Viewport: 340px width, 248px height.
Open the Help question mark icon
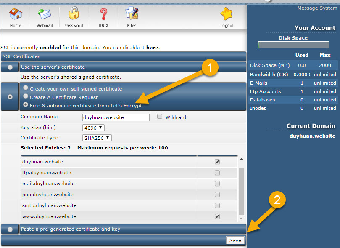[x=103, y=15]
